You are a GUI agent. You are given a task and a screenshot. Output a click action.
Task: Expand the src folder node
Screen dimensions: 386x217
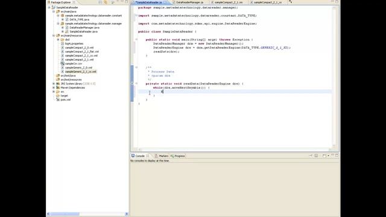point(54,92)
